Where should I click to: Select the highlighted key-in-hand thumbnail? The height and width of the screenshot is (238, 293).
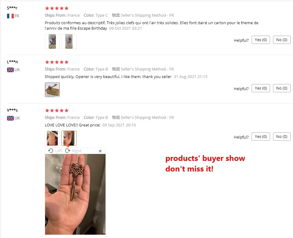(x=69, y=138)
